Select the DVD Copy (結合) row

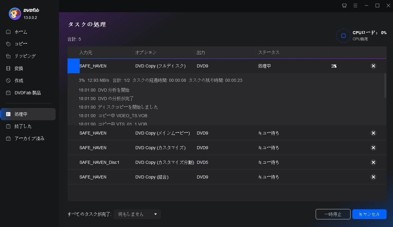click(227, 177)
